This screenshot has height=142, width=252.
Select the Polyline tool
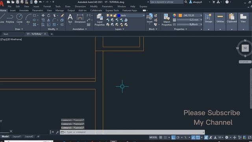10,19
